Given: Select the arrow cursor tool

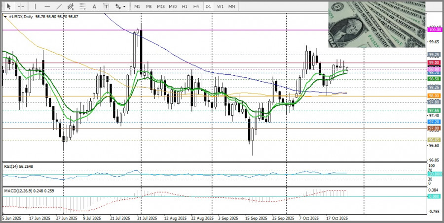Looking at the screenshot, I should [x=9, y=6].
